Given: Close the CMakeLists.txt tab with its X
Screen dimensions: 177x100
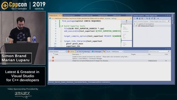Looking at the screenshot, I should tap(61, 16).
